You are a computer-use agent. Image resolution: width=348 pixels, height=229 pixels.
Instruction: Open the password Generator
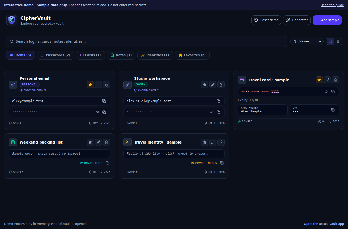coord(297,20)
